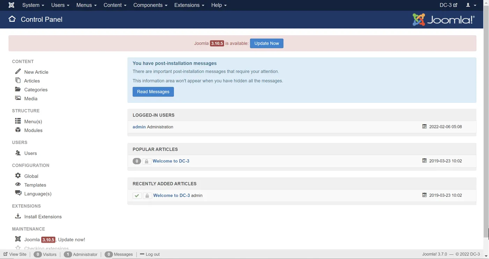
Task: Open the Templates sidebar link
Action: click(35, 185)
